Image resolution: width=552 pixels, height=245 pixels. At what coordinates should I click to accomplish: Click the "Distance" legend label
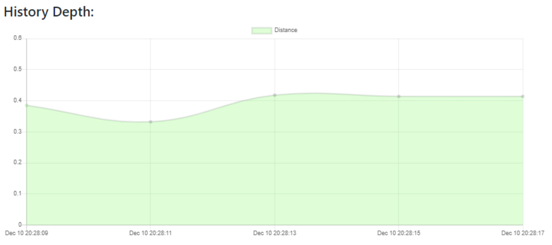[x=286, y=30]
